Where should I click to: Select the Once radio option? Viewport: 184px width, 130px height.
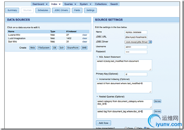pos(126,128)
